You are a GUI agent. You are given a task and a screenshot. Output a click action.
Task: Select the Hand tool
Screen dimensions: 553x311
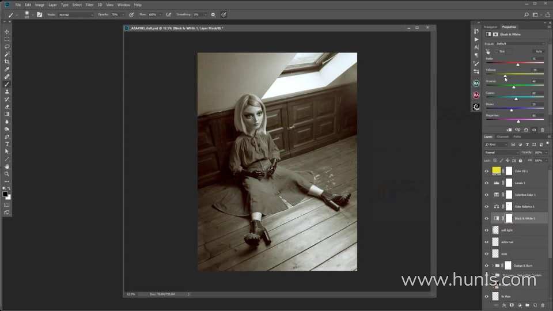7,166
